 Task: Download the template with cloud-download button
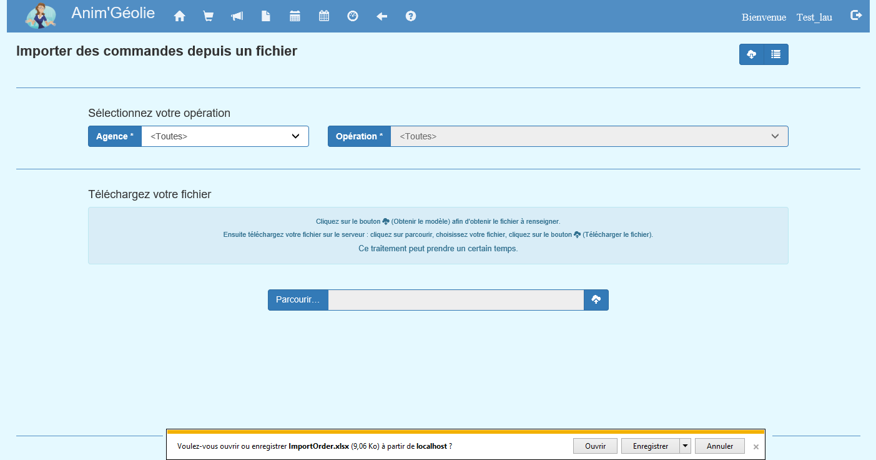(x=752, y=54)
